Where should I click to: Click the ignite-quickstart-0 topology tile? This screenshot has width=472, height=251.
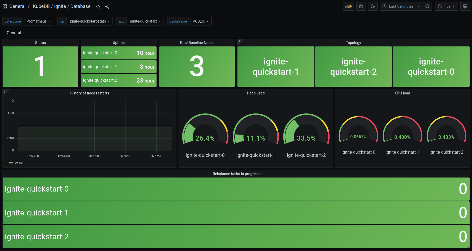[431, 67]
